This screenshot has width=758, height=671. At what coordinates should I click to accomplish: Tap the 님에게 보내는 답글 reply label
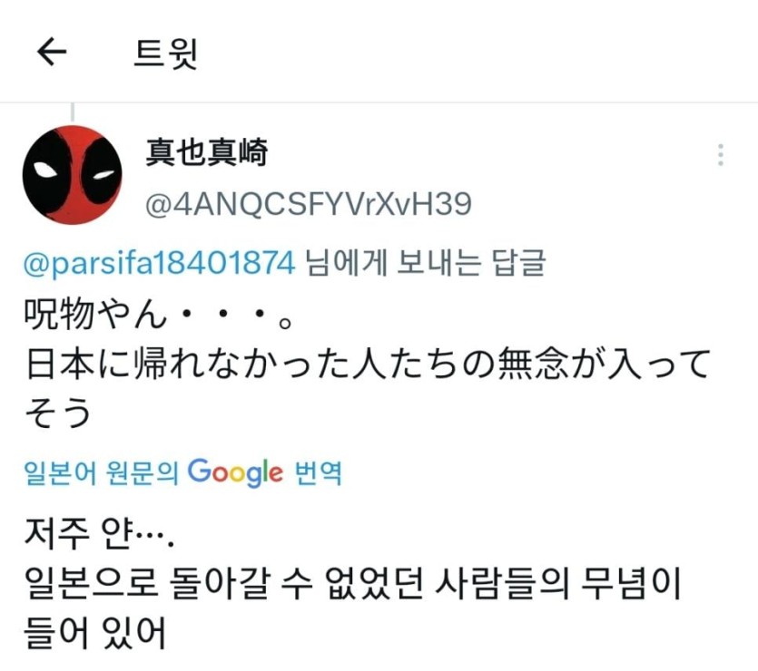(x=426, y=263)
